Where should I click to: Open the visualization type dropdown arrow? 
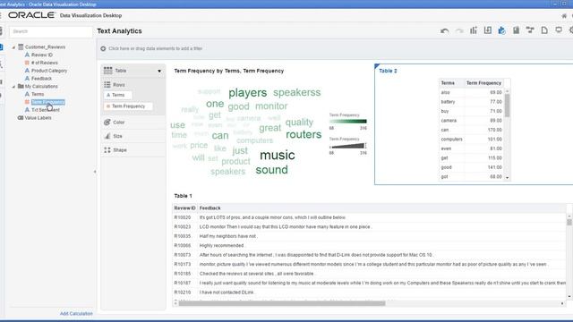tap(159, 71)
